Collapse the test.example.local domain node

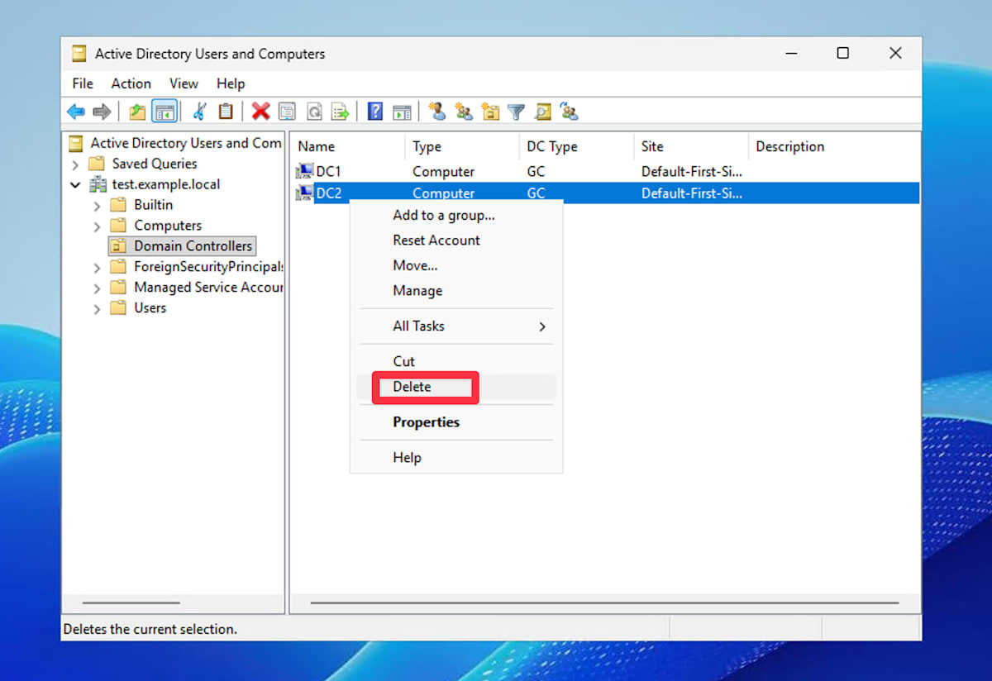coord(75,184)
